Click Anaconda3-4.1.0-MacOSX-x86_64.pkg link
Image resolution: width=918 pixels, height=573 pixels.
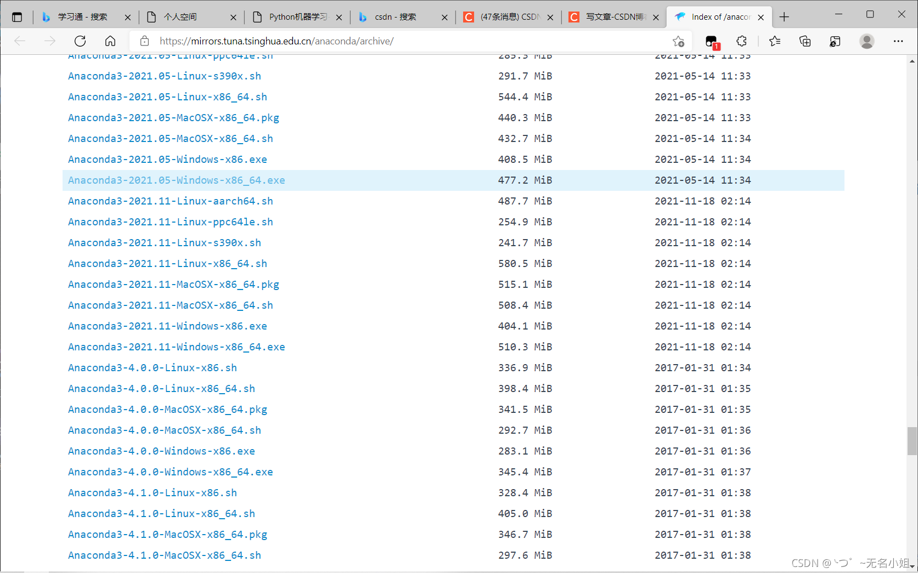167,535
